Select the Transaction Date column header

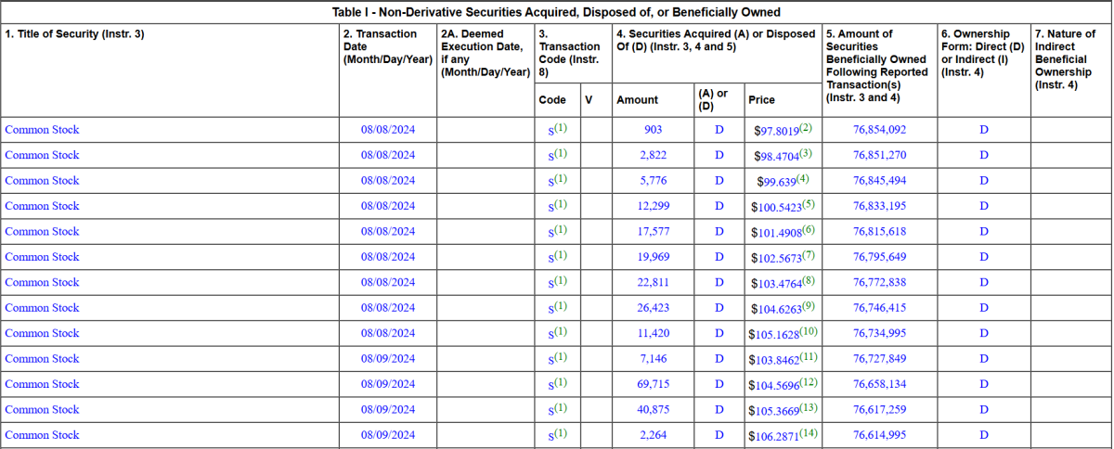click(x=388, y=46)
